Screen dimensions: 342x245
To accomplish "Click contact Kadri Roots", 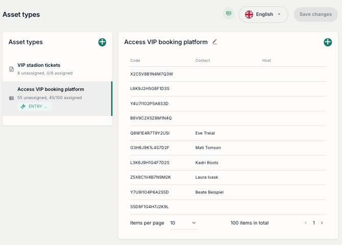I will click(x=207, y=162).
